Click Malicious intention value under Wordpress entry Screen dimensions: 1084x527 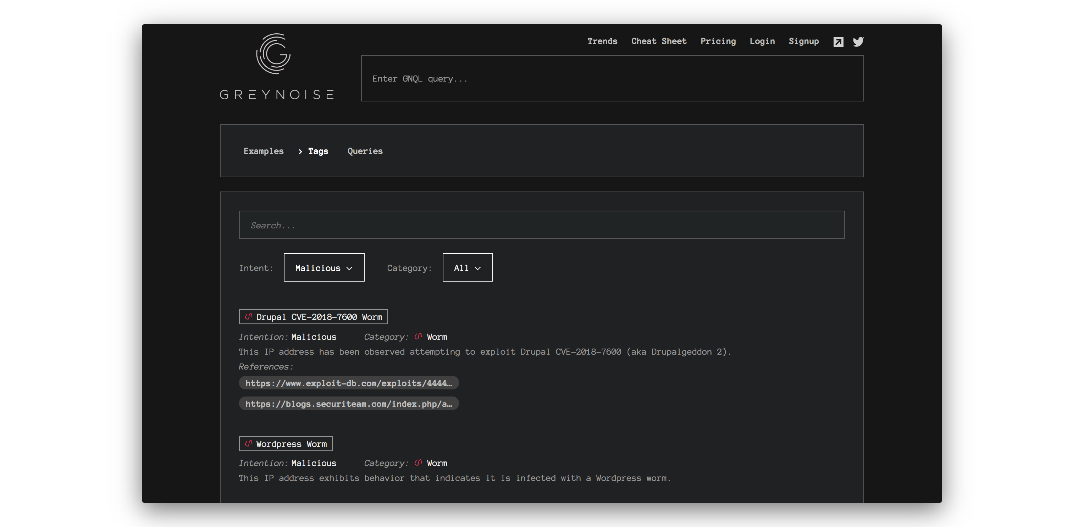click(x=314, y=463)
